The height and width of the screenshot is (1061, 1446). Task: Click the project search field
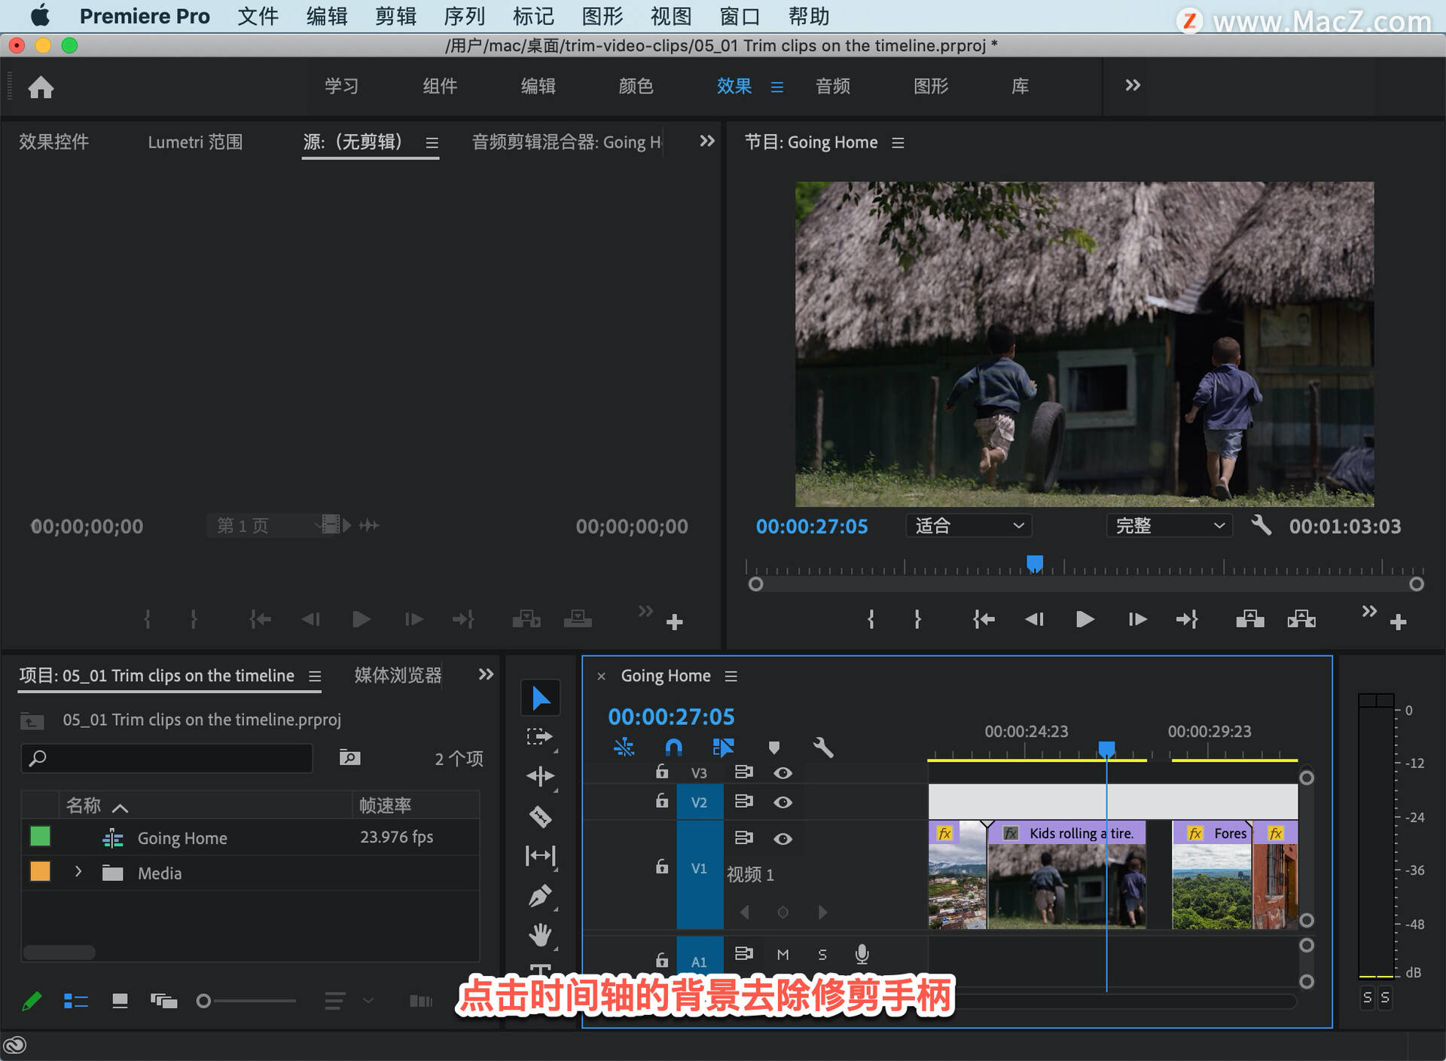[x=167, y=758]
